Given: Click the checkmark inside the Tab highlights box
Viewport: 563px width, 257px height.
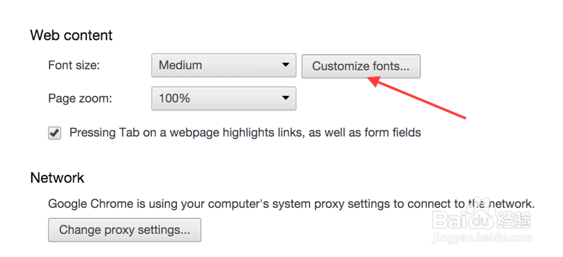Looking at the screenshot, I should [x=55, y=132].
